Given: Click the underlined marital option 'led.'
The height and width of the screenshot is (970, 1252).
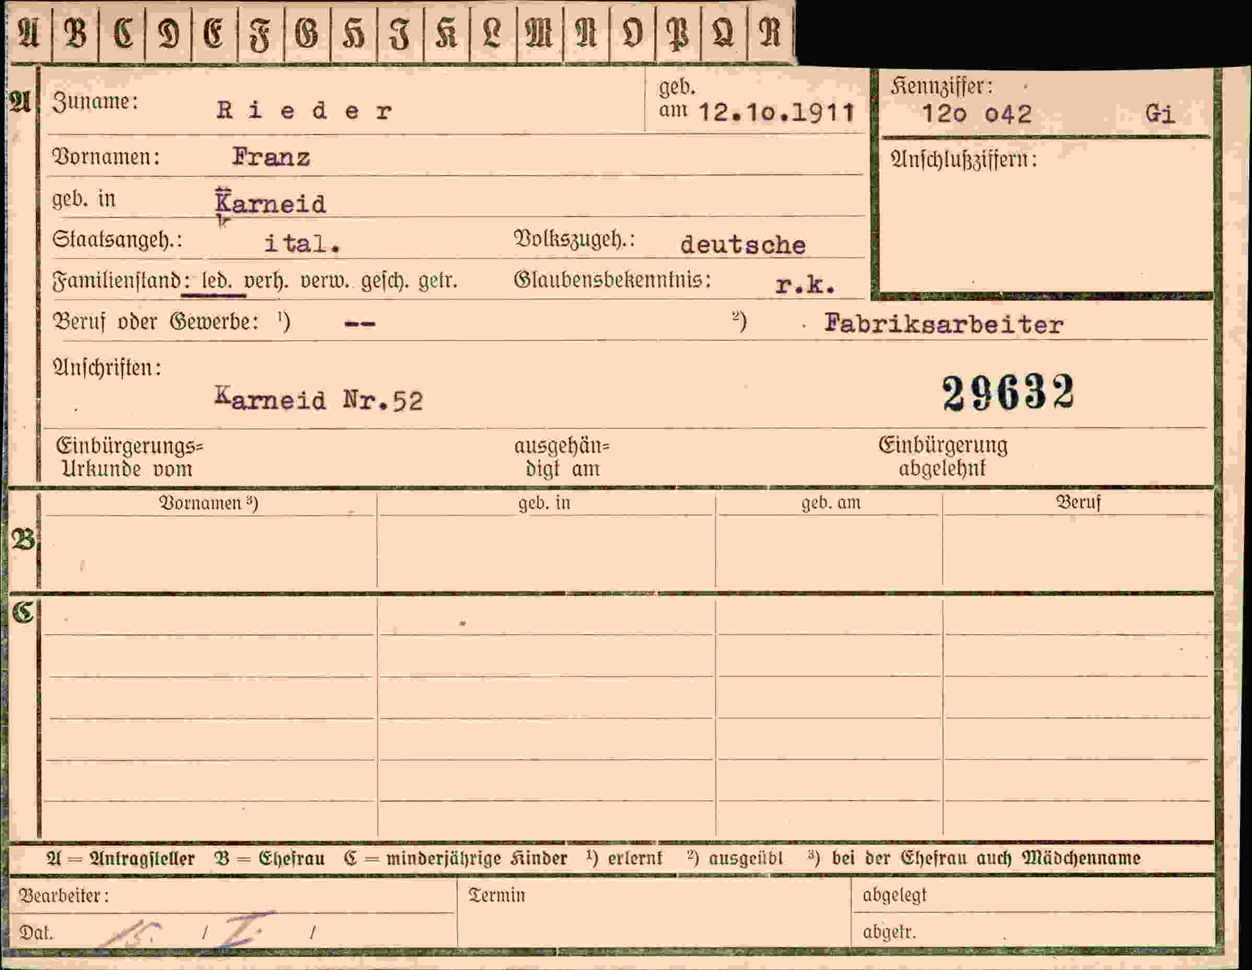Looking at the screenshot, I should 217,281.
